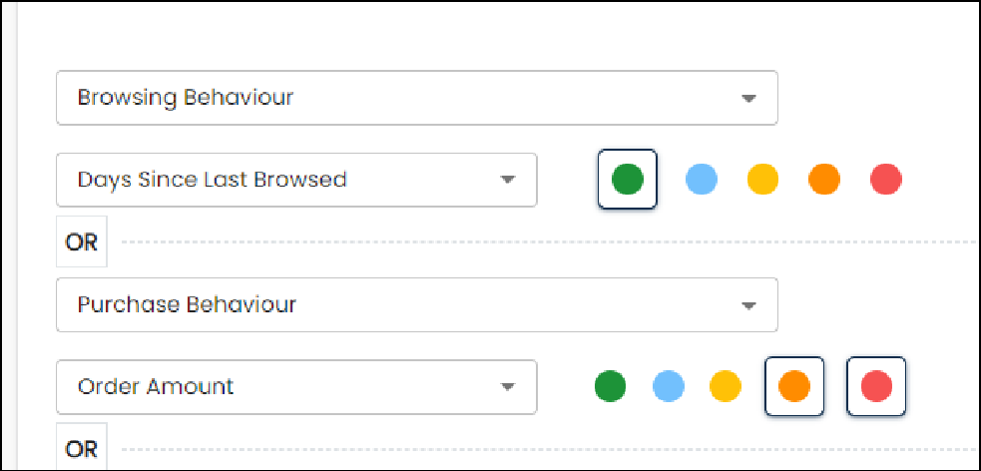The height and width of the screenshot is (471, 981).
Task: Select yellow dot for Order Amount
Action: pyautogui.click(x=726, y=386)
